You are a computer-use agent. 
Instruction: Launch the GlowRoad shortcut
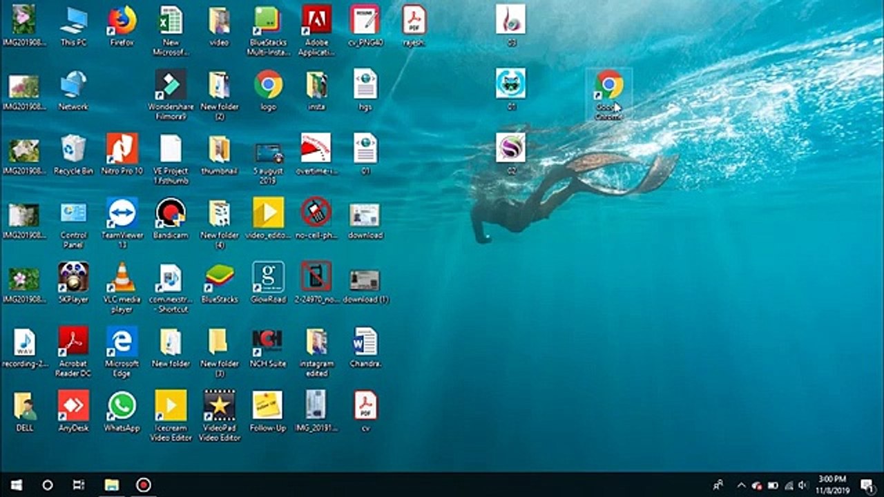pyautogui.click(x=268, y=283)
